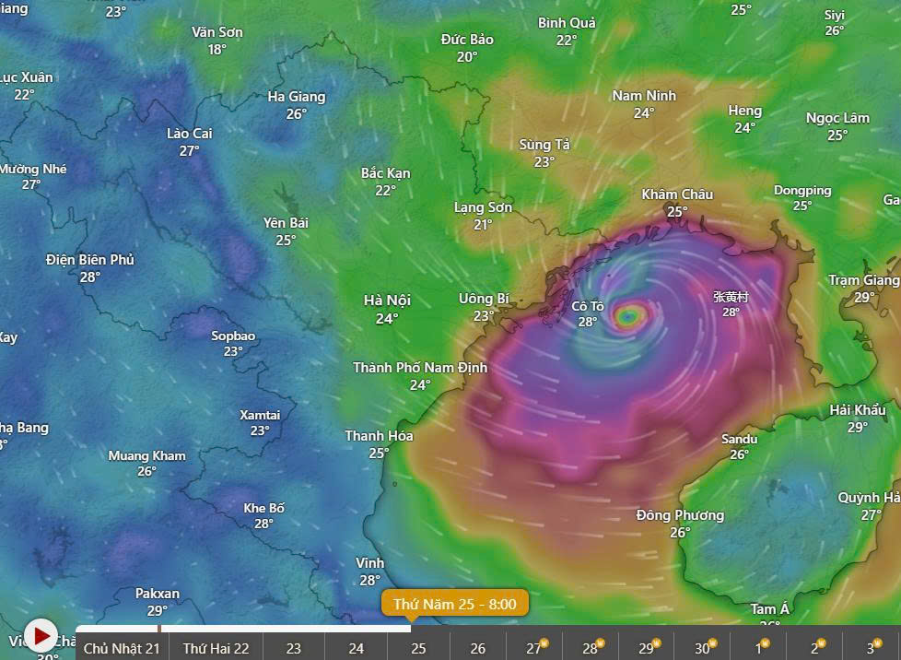
Task: Open the Hải Khẩu weather label
Action: pyautogui.click(x=857, y=418)
